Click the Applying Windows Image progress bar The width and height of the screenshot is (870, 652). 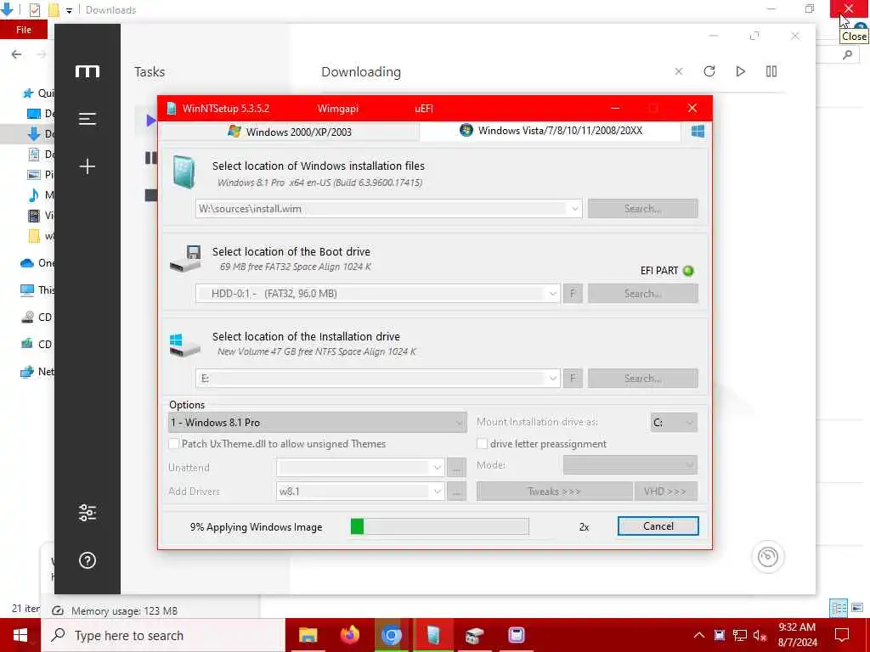click(439, 526)
